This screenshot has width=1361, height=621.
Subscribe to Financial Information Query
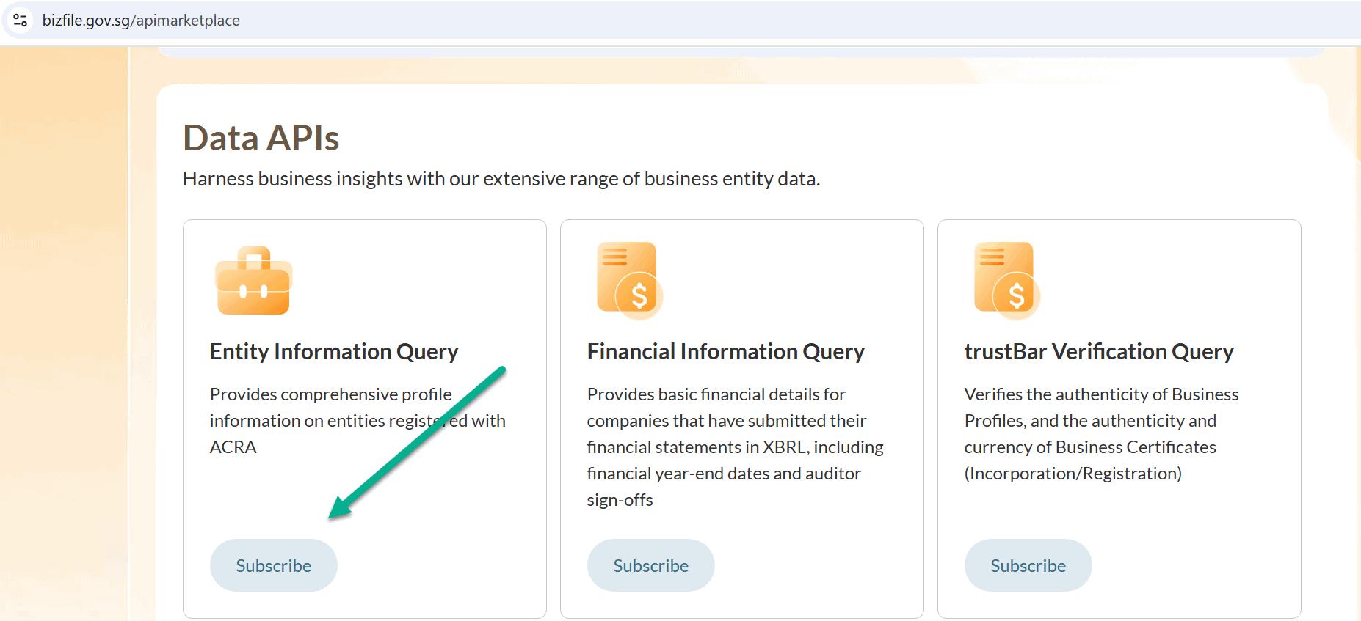coord(651,565)
